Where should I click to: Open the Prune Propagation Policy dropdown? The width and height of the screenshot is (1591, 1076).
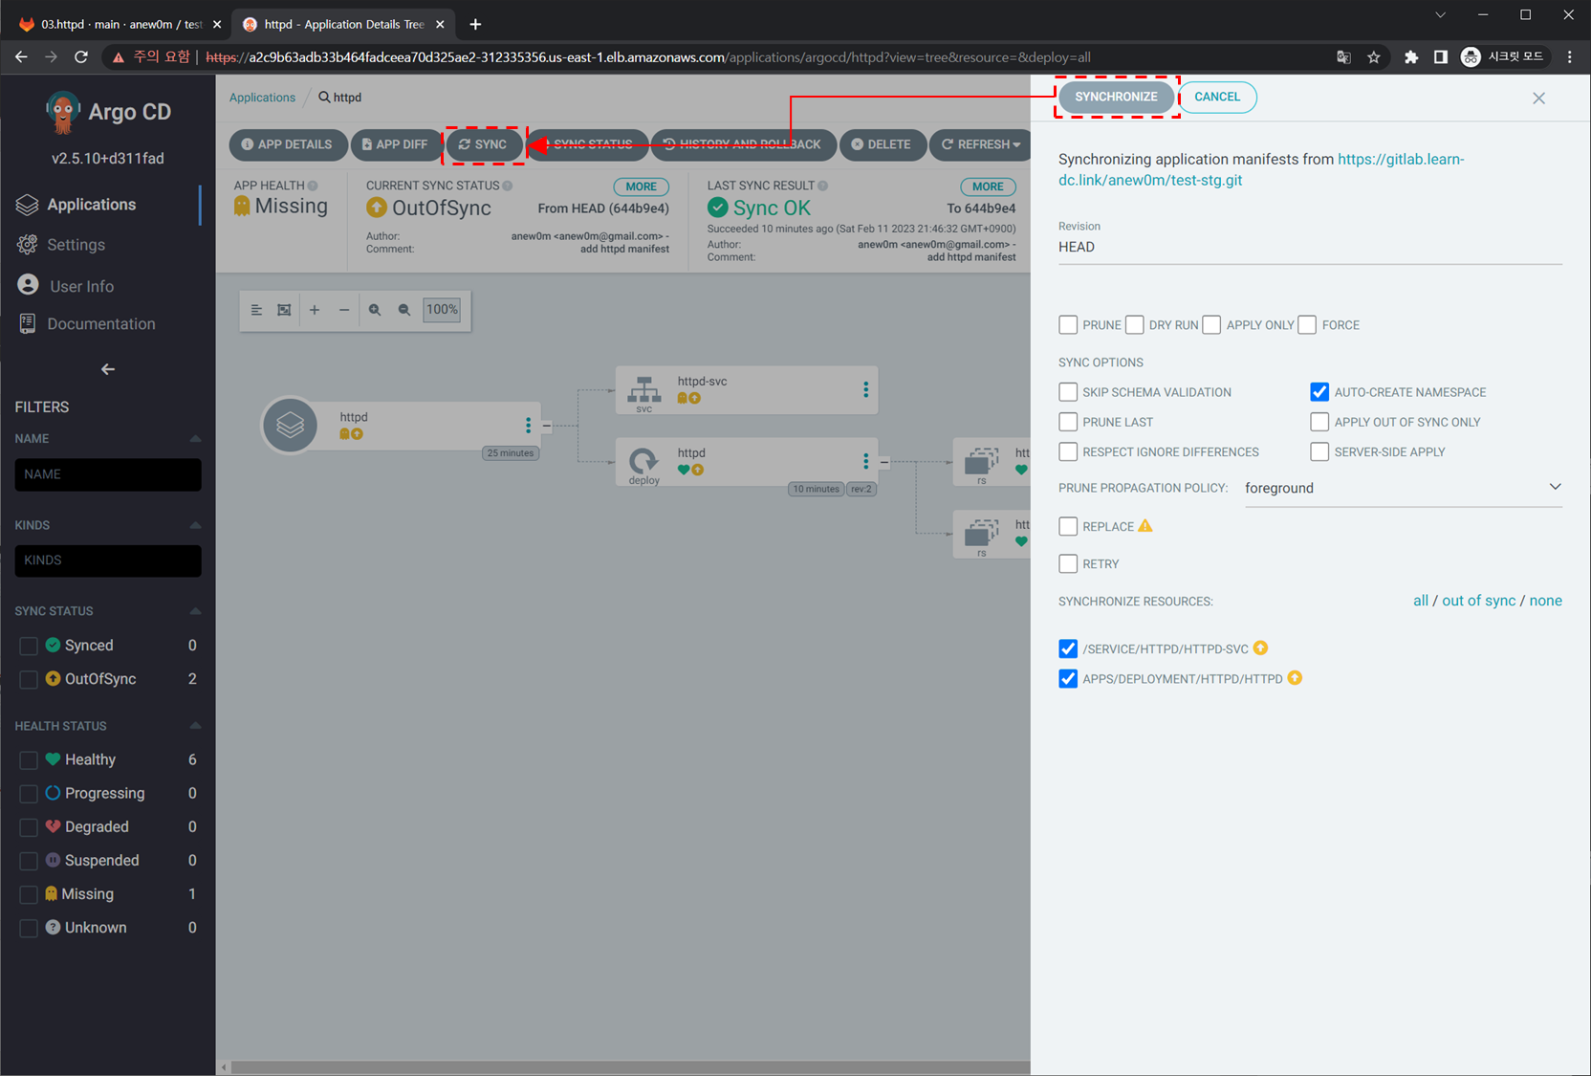point(1402,488)
